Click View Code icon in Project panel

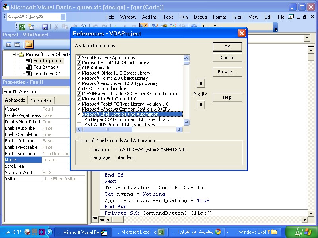[8, 44]
